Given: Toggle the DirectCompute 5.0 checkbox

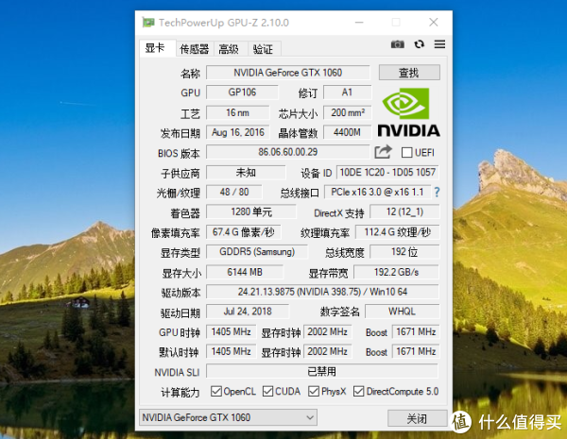Looking at the screenshot, I should pos(359,391).
